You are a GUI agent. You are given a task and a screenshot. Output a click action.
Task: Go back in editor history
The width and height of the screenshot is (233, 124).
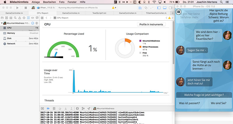47,18
